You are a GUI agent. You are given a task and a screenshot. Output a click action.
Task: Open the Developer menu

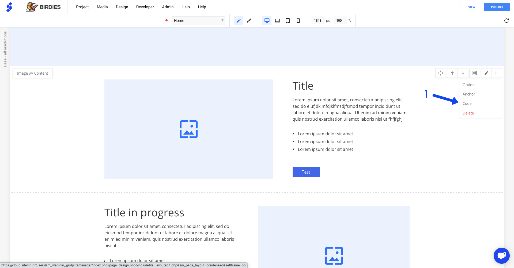[145, 7]
